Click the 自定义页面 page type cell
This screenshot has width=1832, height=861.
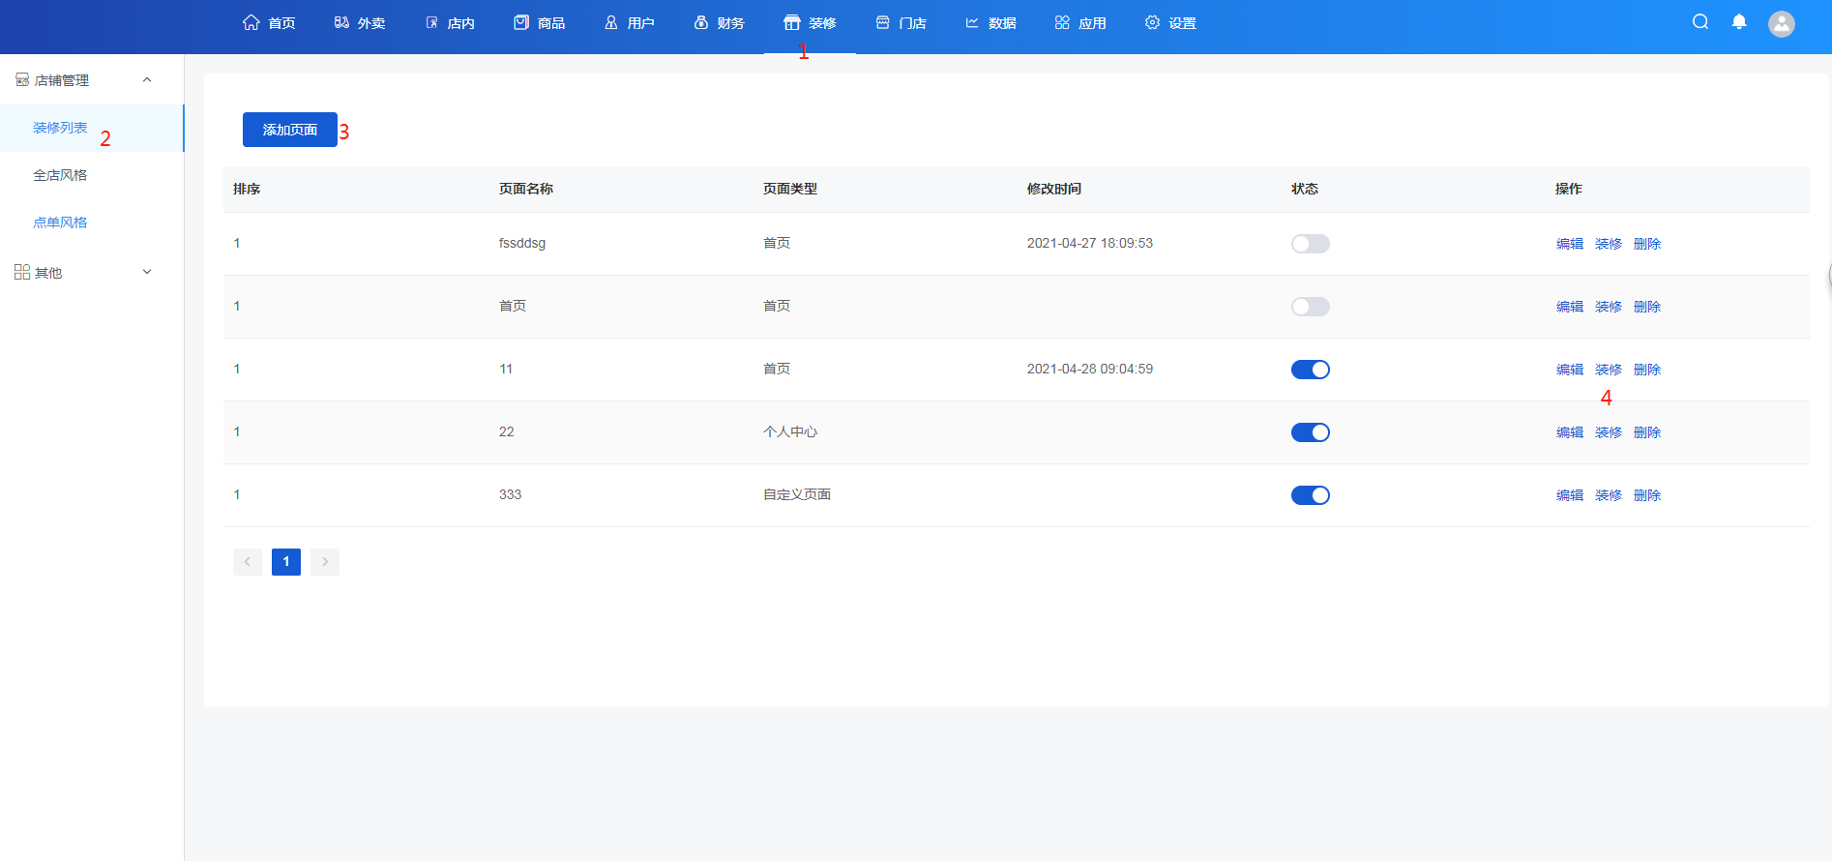[797, 494]
